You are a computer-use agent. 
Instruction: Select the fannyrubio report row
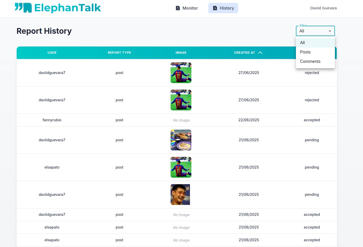click(x=52, y=120)
